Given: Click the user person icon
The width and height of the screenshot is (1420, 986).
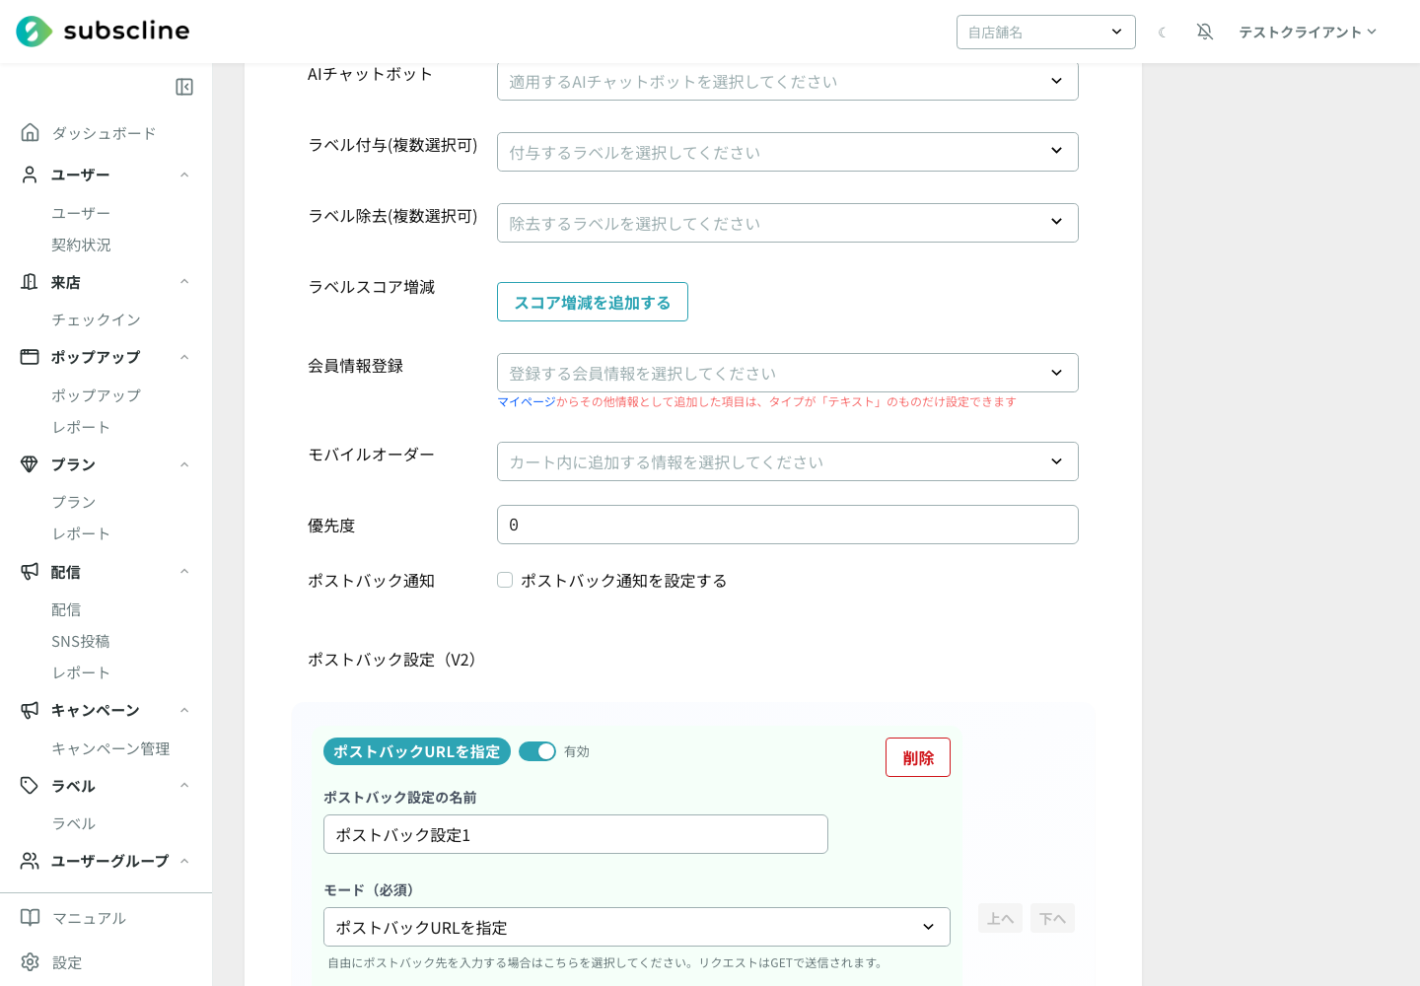Looking at the screenshot, I should (x=31, y=175).
